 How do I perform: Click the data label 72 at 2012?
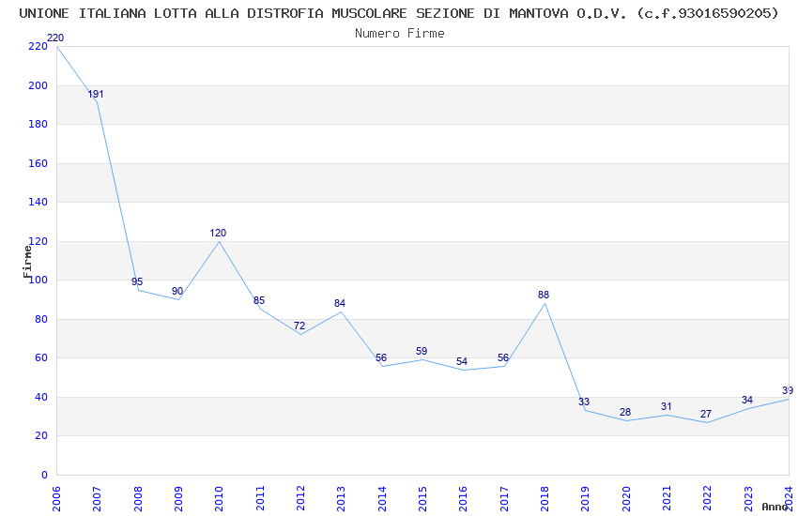pos(299,326)
